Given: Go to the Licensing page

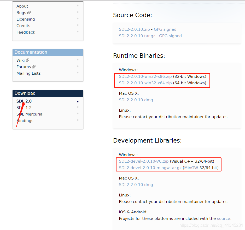Looking at the screenshot, I should (26, 19).
